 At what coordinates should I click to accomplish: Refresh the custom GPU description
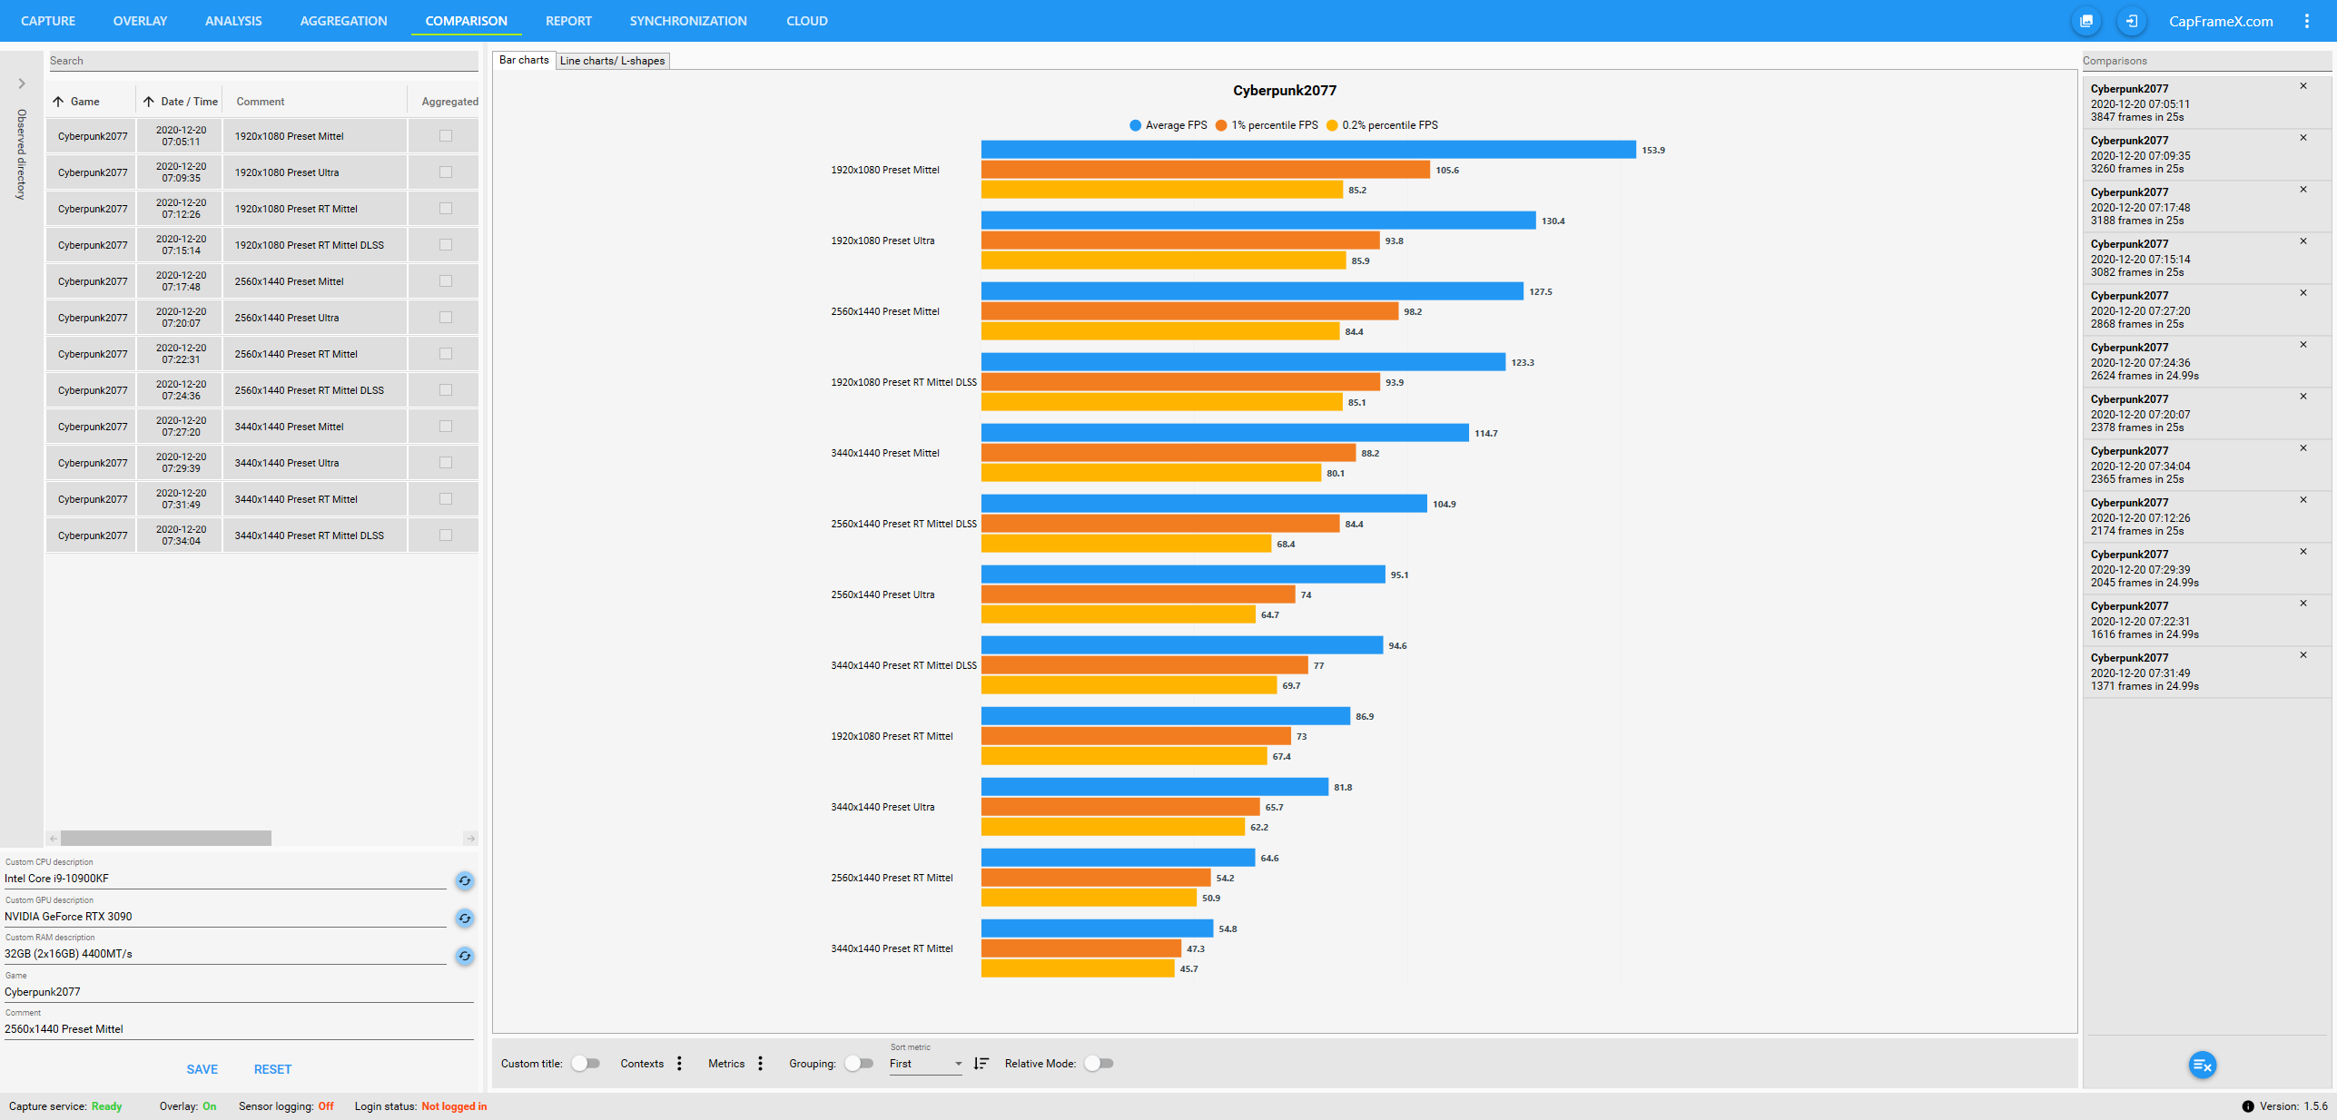tap(464, 919)
